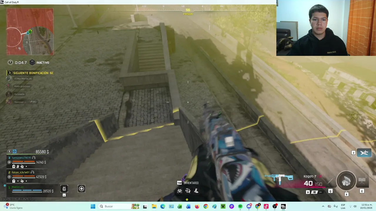Click the minimap in the corner
Image resolution: width=376 pixels, height=211 pixels.
coord(30,32)
